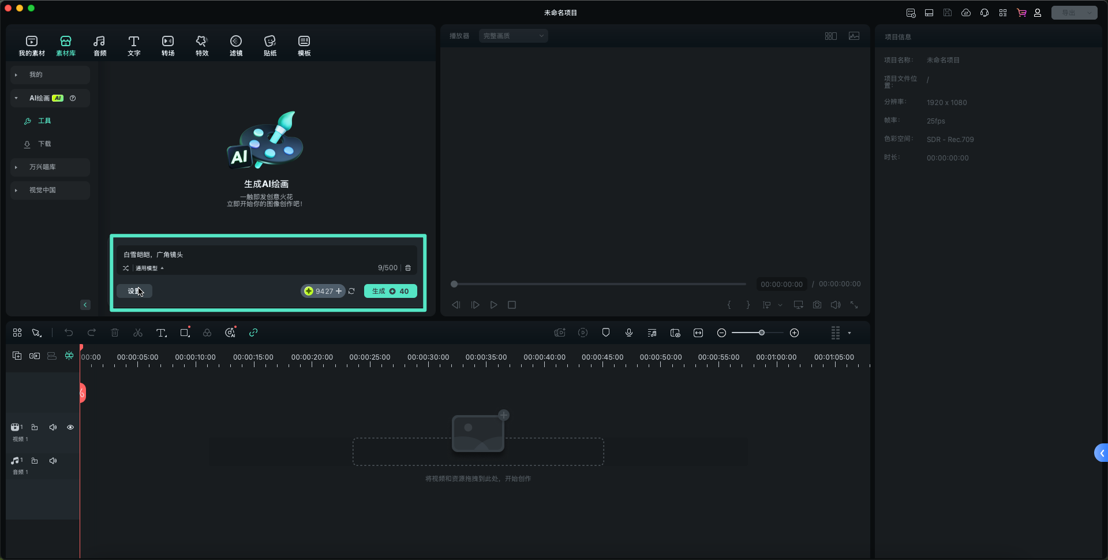The height and width of the screenshot is (560, 1108).
Task: Click the voiceover microphone icon
Action: click(629, 333)
